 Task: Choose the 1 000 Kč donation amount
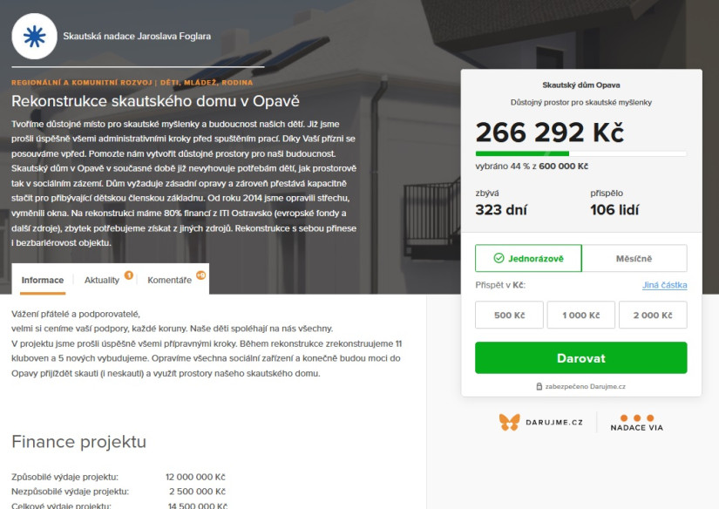click(581, 315)
